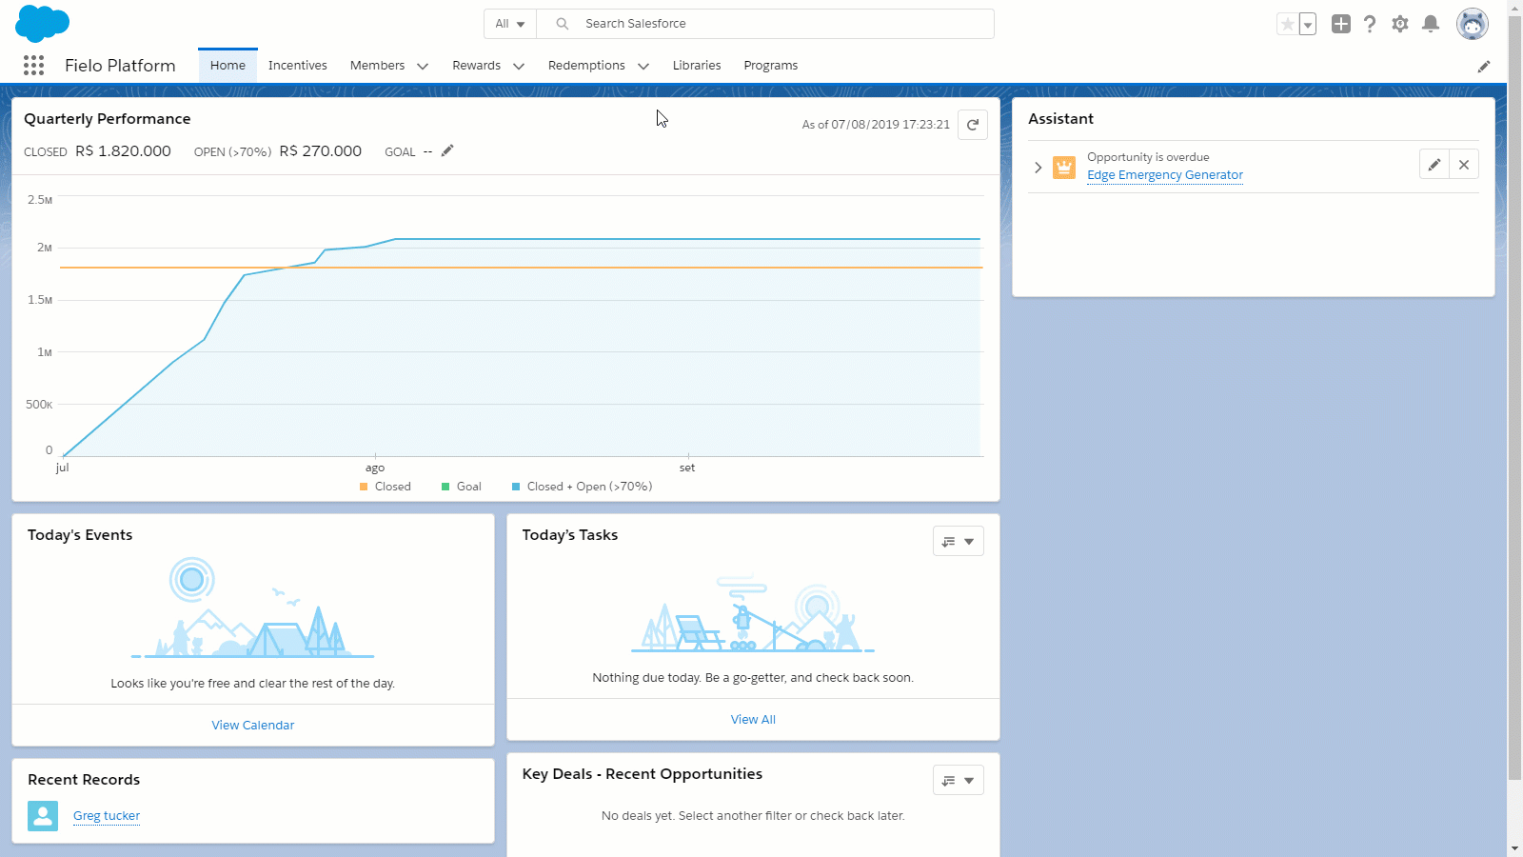This screenshot has width=1523, height=857.
Task: Click the blue Closed + Open legend swatch
Action: [x=516, y=487]
